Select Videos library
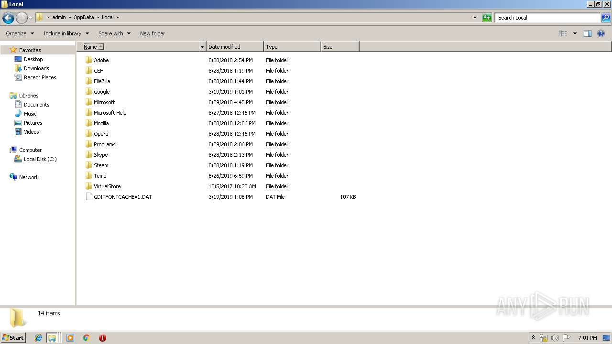 31,132
